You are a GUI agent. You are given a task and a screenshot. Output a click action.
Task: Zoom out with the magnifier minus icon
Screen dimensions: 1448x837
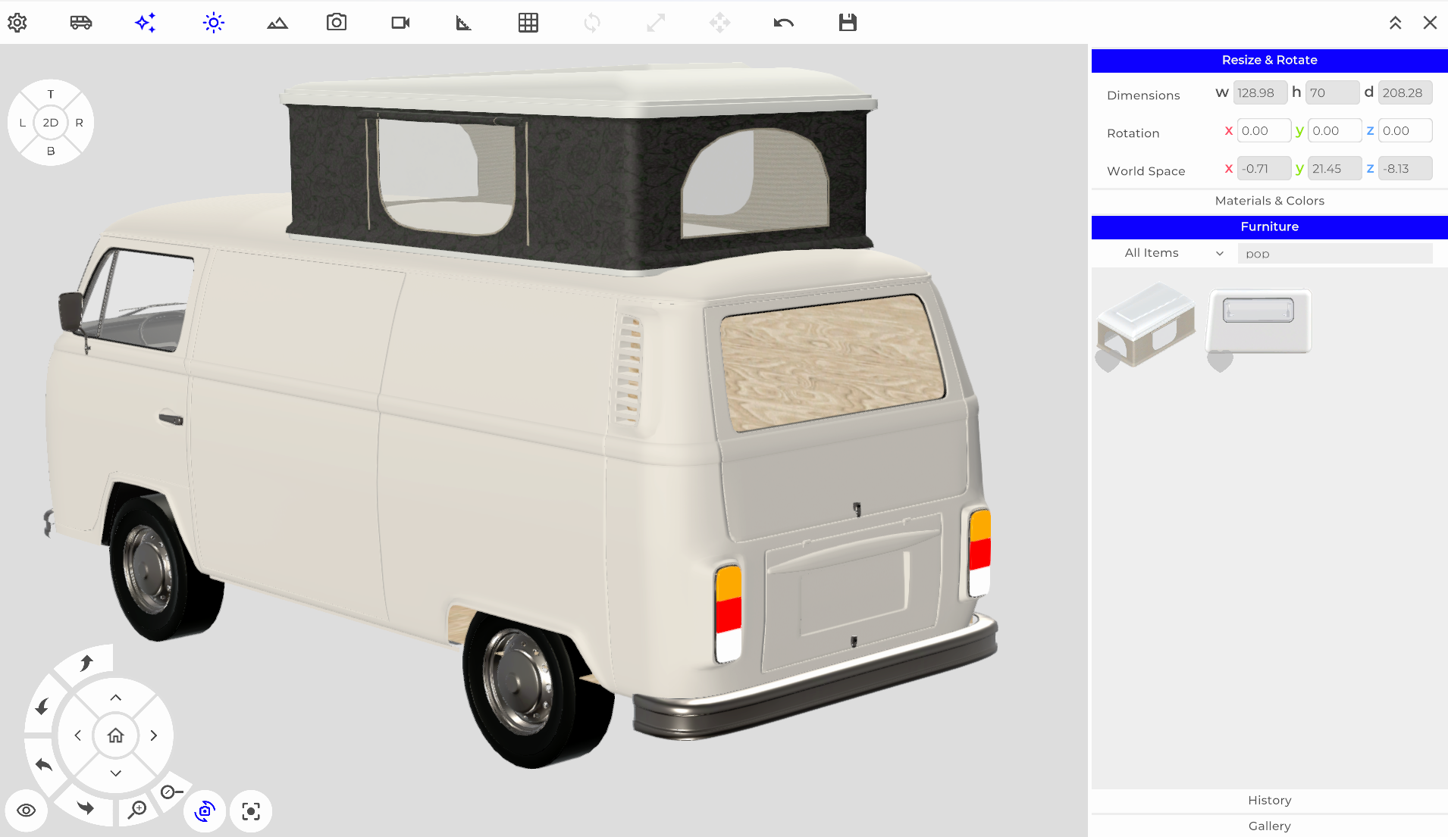[x=172, y=792]
